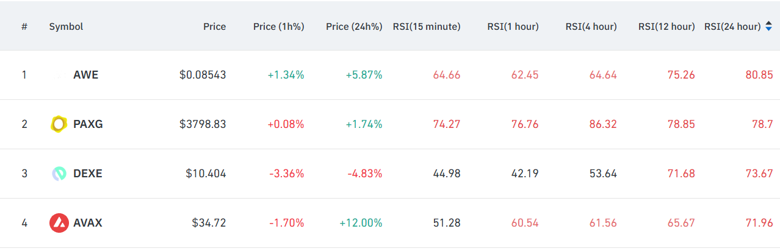Open the PAXG symbol link
The height and width of the screenshot is (251, 780).
pos(88,124)
